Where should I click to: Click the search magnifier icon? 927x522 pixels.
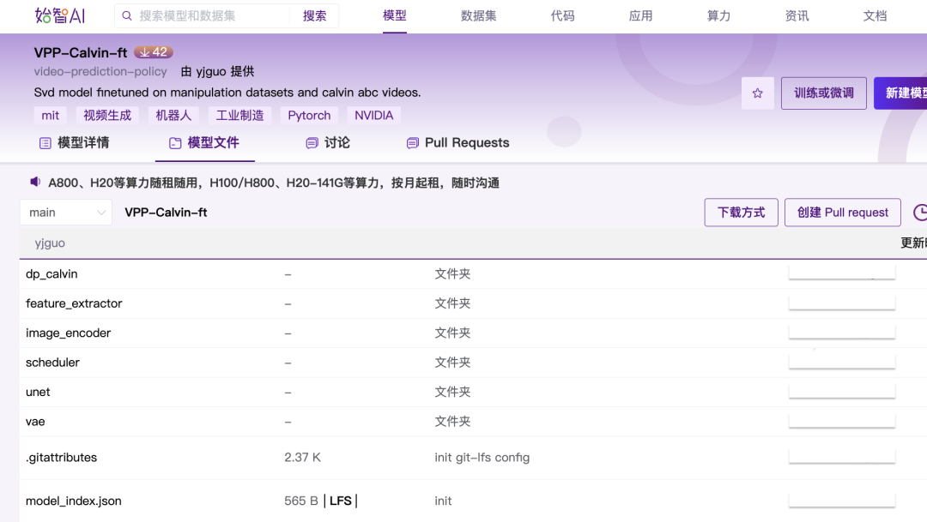tap(126, 16)
